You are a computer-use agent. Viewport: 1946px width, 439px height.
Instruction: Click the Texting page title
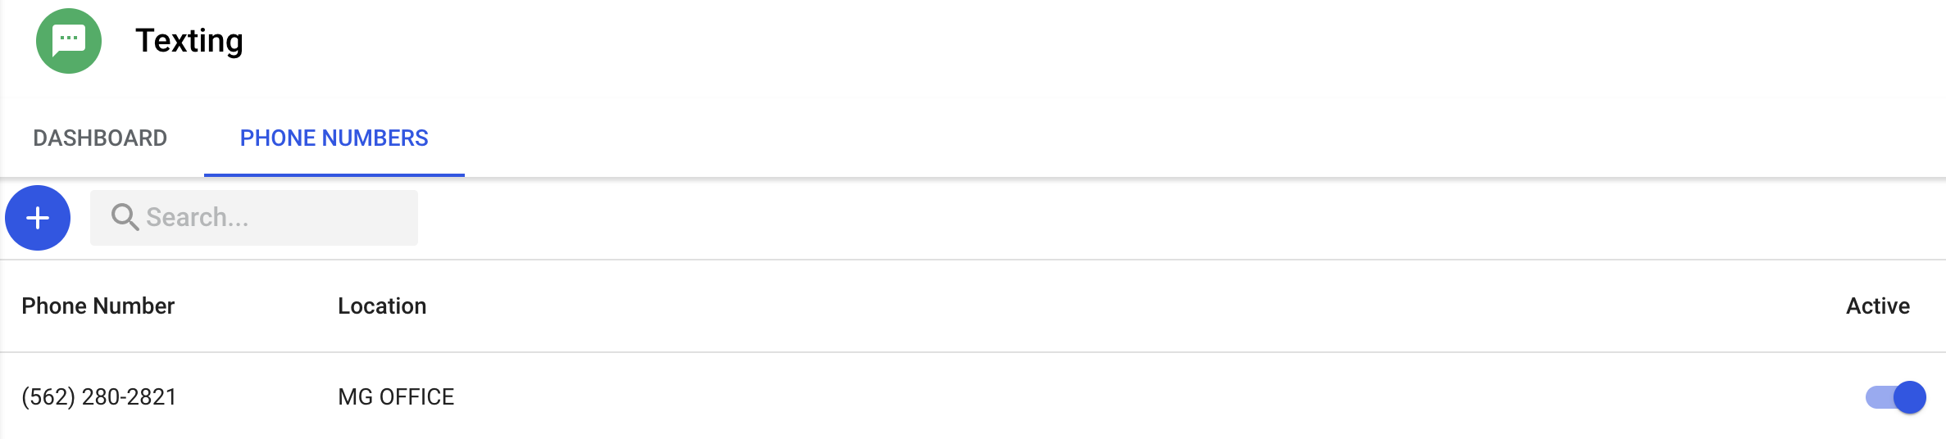click(189, 41)
